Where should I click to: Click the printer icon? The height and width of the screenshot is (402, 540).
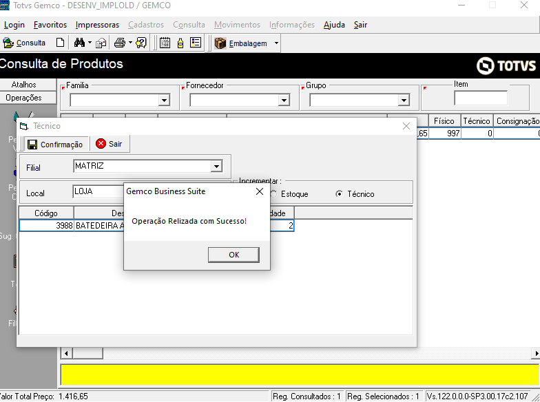click(x=120, y=43)
